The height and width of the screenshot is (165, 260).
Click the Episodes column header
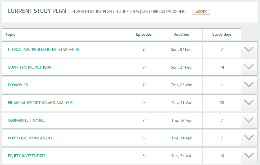pyautogui.click(x=144, y=34)
